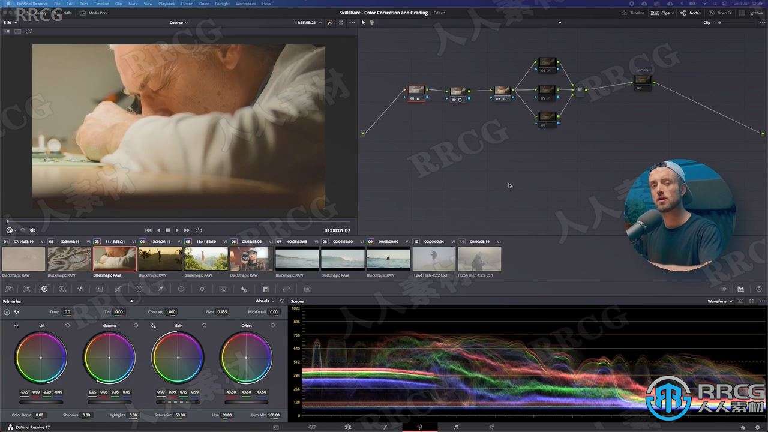This screenshot has width=768, height=432.
Task: Jump to previous clip in viewer
Action: 149,230
